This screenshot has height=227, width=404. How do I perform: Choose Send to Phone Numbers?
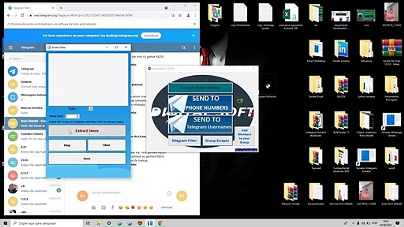click(x=201, y=103)
